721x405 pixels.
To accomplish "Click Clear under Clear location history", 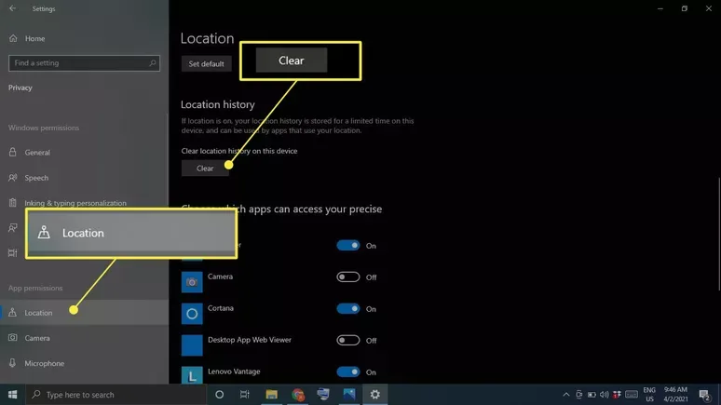I will 205,169.
